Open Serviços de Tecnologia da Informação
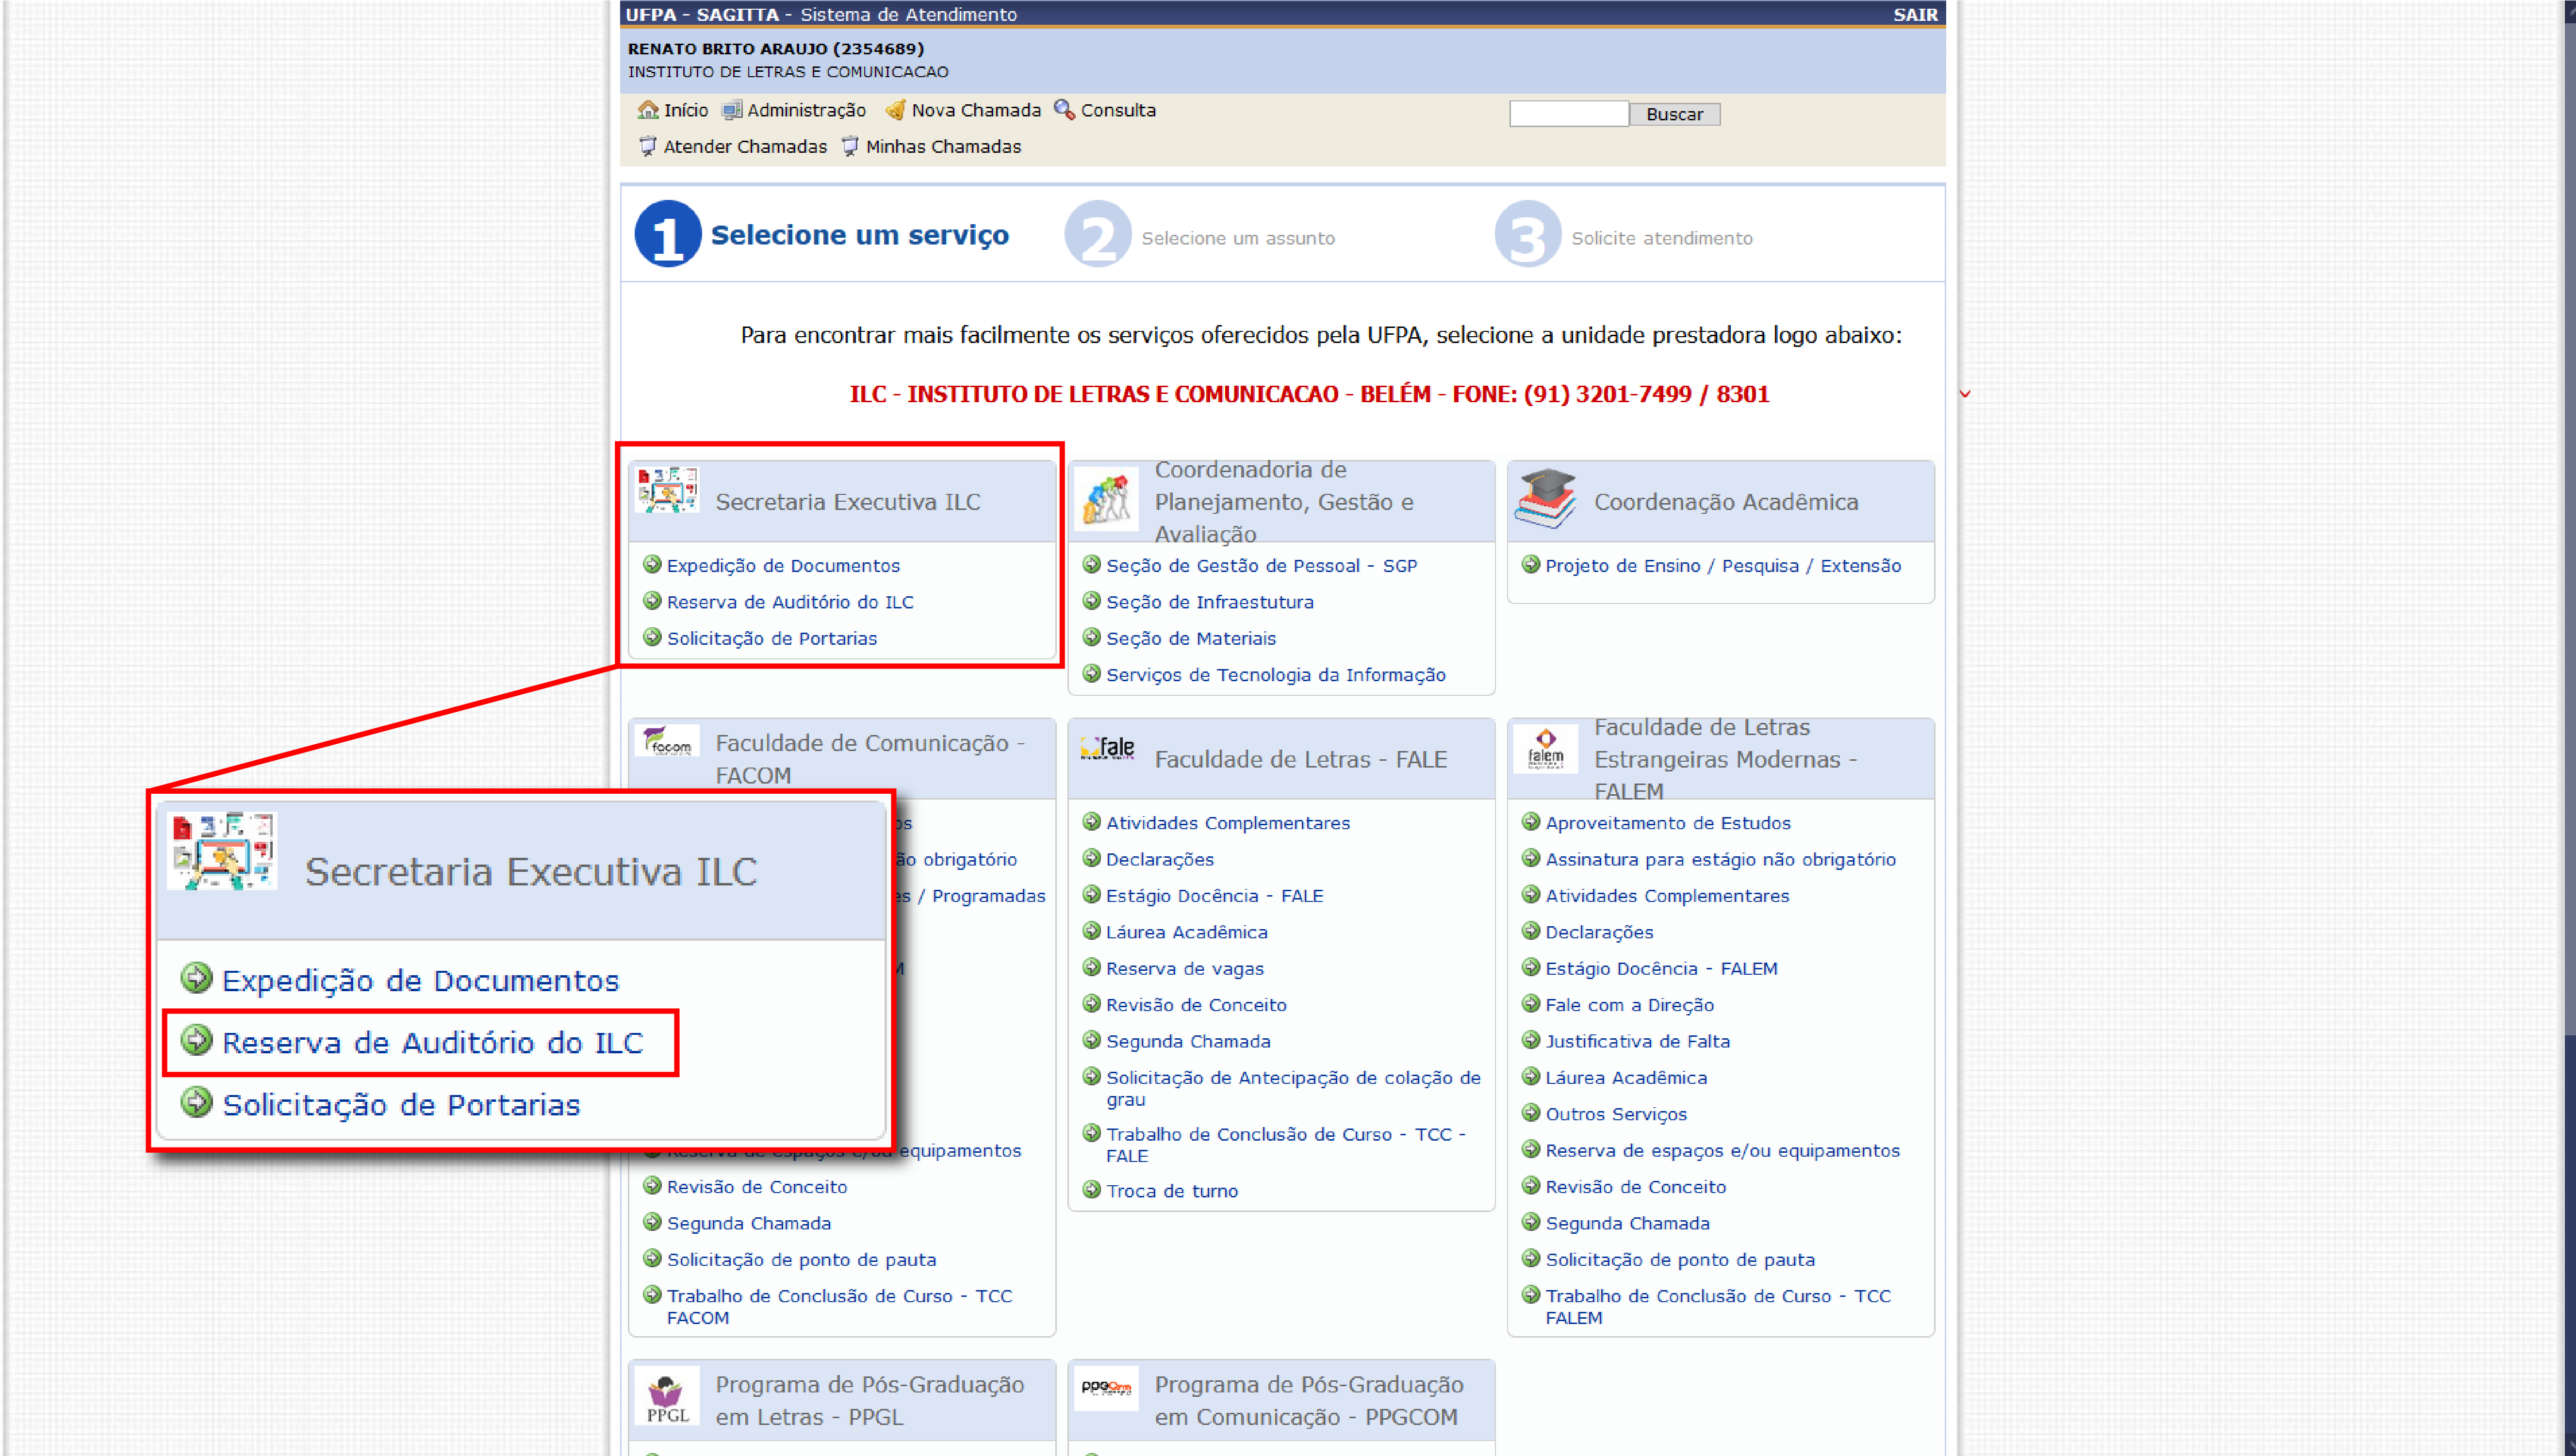This screenshot has height=1456, width=2576. [x=1275, y=675]
